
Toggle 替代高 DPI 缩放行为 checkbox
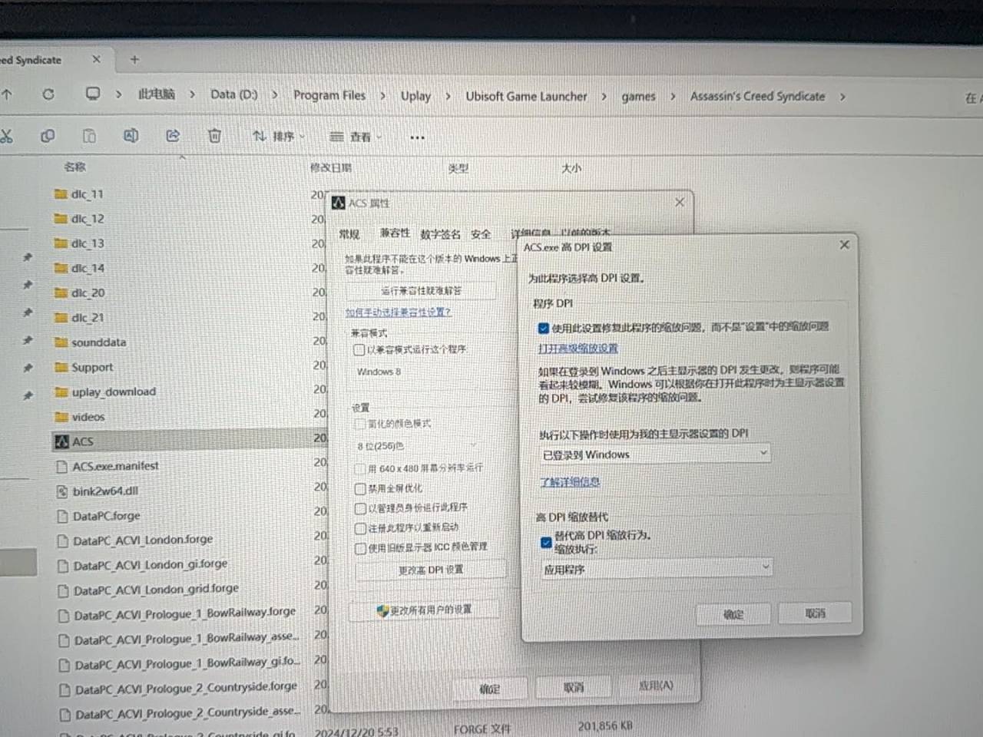546,543
